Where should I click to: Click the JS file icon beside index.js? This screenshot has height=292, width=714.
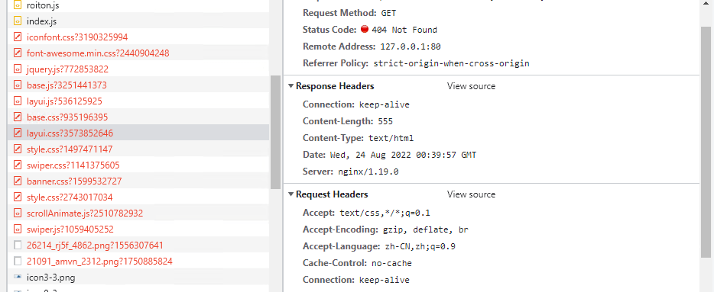pos(18,21)
